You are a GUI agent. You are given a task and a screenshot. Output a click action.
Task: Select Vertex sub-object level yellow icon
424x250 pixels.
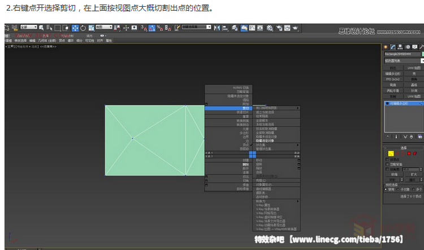[391, 153]
